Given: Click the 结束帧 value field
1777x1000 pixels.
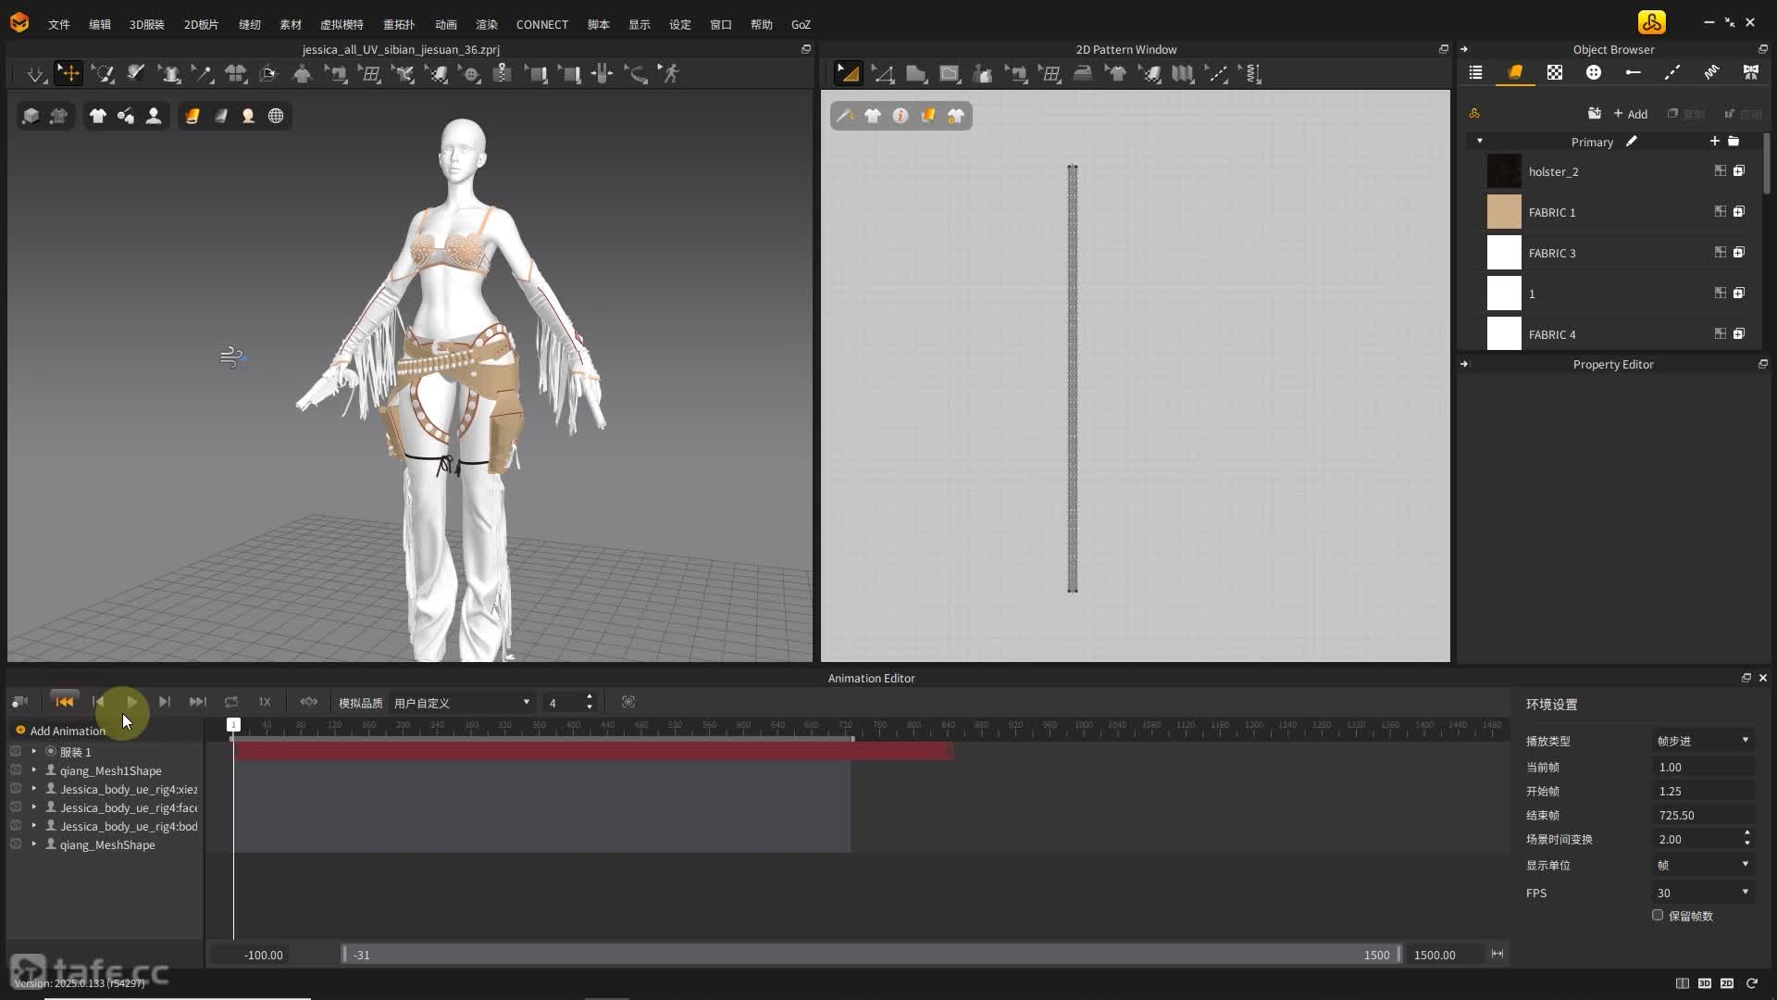Looking at the screenshot, I should (x=1701, y=815).
